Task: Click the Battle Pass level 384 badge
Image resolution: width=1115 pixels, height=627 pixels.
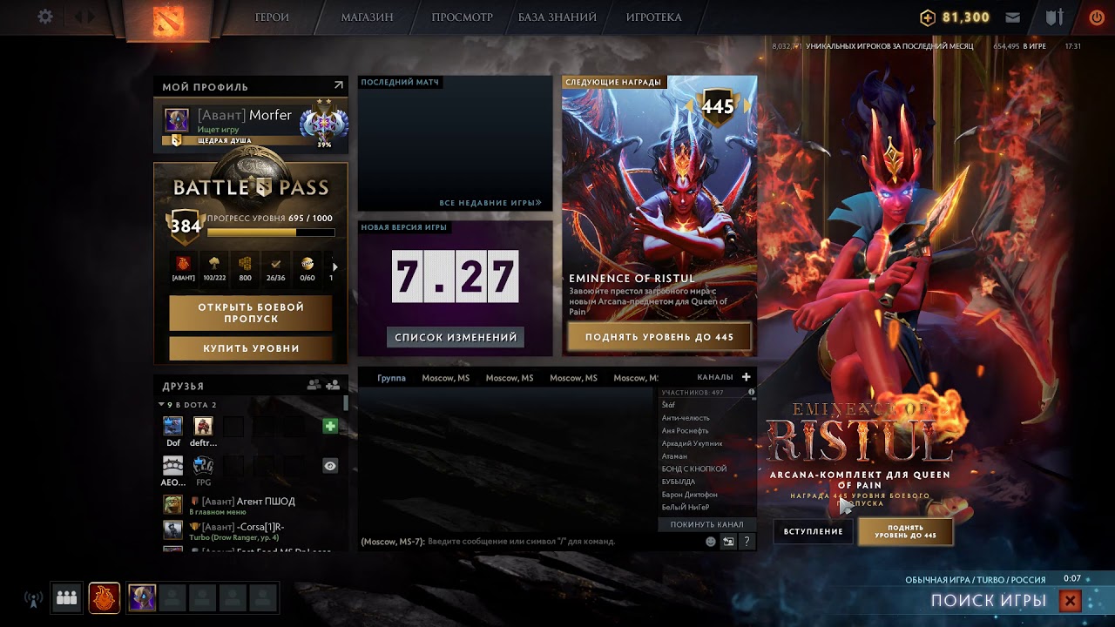Action: [x=186, y=226]
